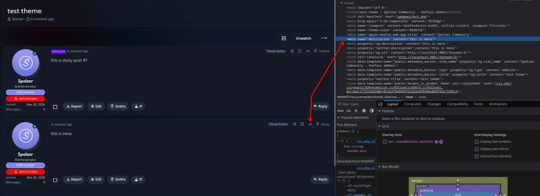View IP of the 'this is meta' post
Screen dimensions: 540x196
tap(138, 180)
